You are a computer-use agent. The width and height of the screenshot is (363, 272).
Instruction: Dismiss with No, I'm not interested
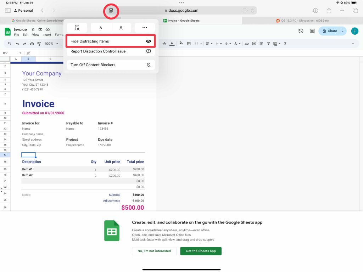[x=154, y=251]
